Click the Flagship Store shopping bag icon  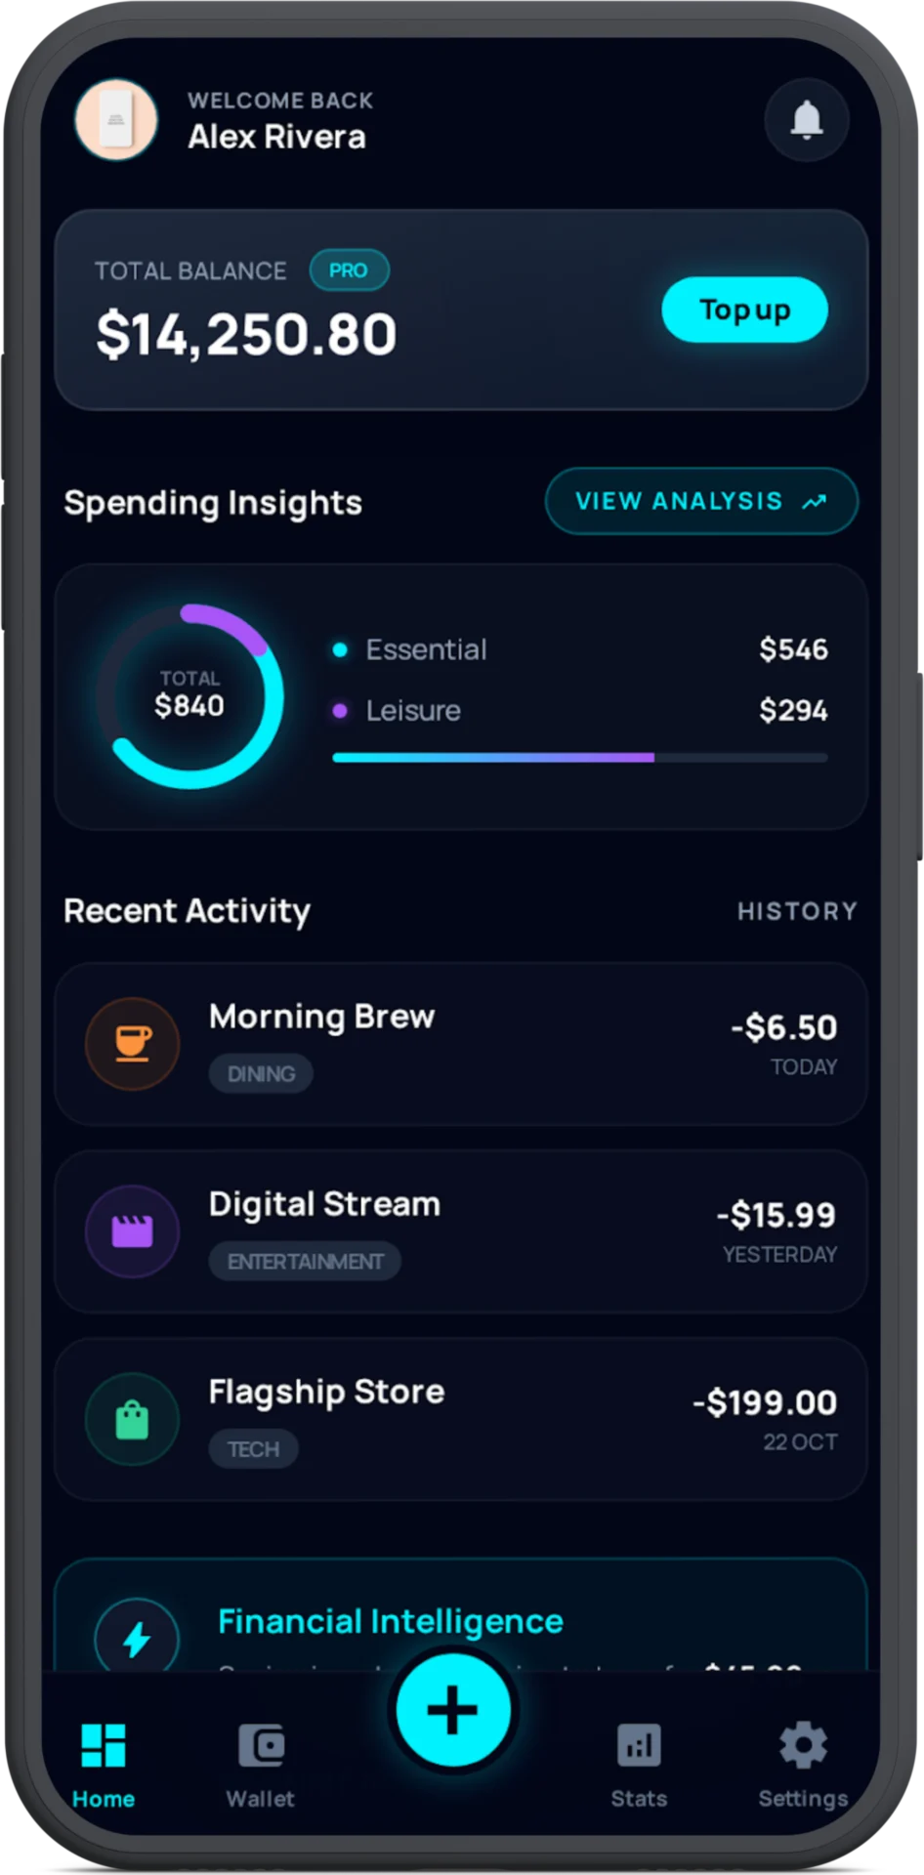(x=132, y=1419)
